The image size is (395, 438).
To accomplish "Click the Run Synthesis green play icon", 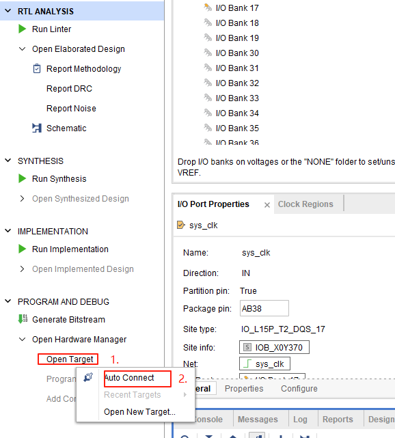I will click(22, 178).
